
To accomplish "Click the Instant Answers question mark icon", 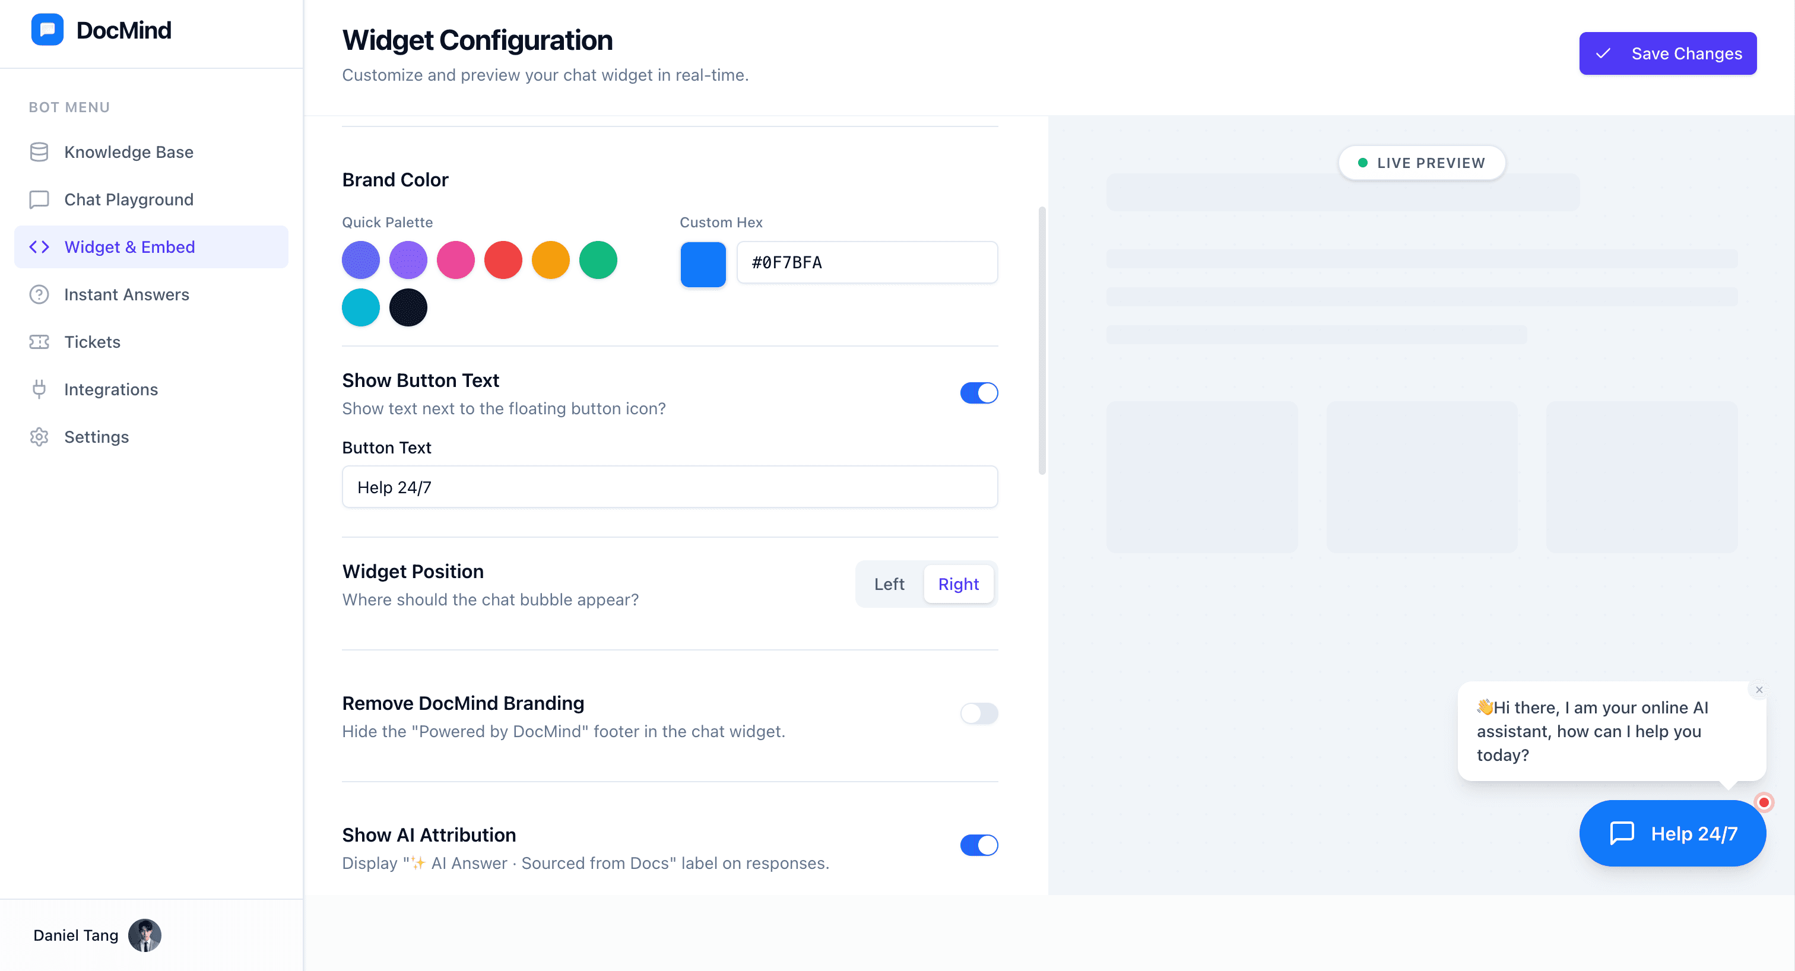I will 39,294.
